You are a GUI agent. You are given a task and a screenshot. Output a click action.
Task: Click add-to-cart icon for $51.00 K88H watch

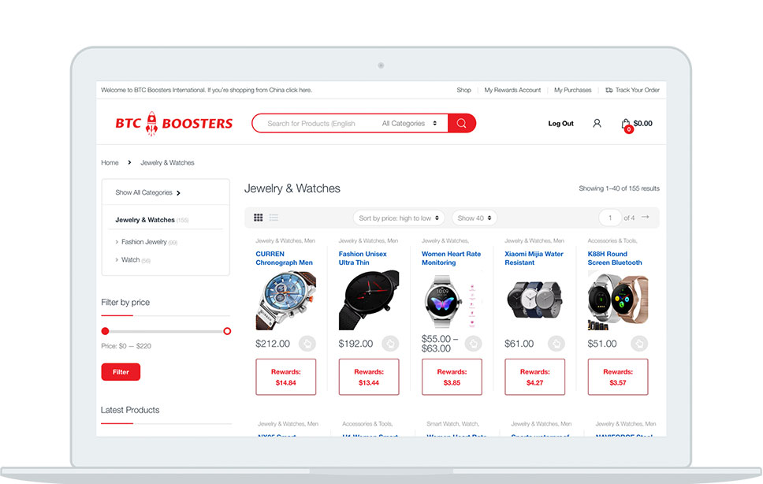[639, 344]
